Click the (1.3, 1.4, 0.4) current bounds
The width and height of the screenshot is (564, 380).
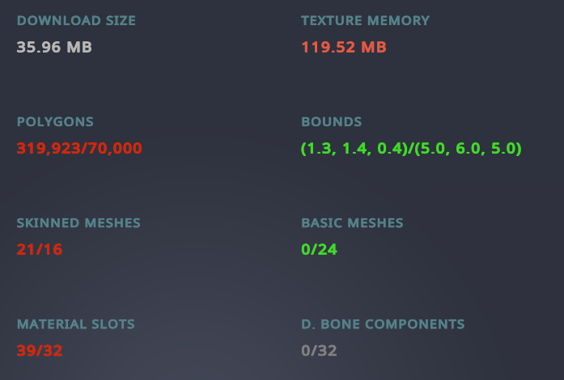tap(354, 149)
